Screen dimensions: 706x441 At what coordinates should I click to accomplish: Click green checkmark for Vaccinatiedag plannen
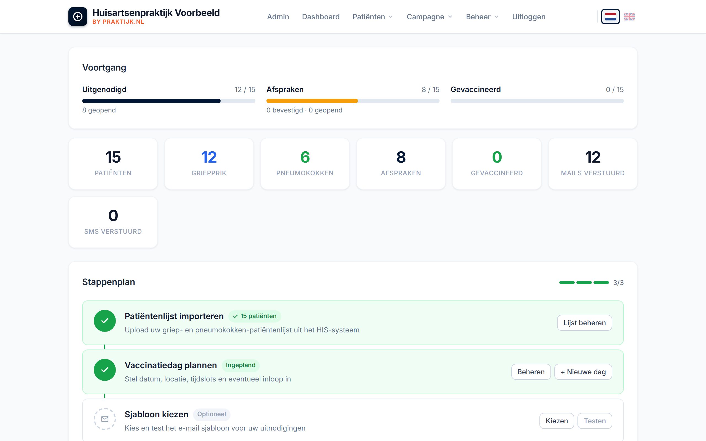point(105,370)
